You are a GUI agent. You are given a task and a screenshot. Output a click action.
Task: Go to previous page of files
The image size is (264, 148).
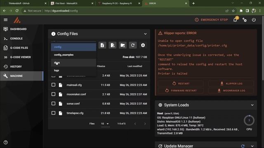135,124
